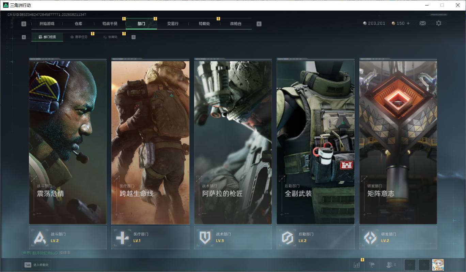Viewport: 466px width, 272px height.
Task: Click the A key hint before the sub-tabs
Action: [24, 37]
